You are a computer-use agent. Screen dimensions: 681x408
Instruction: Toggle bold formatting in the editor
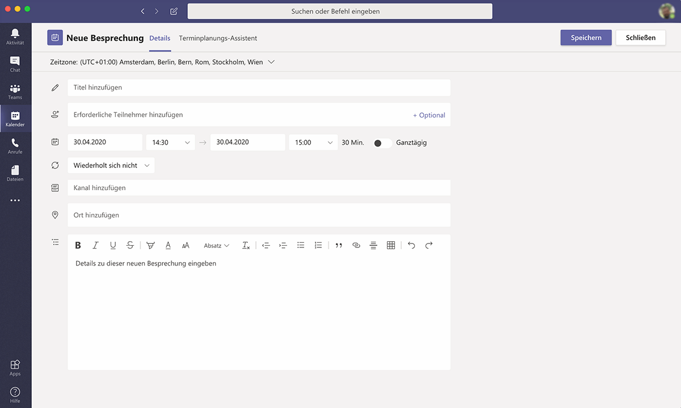coord(78,245)
